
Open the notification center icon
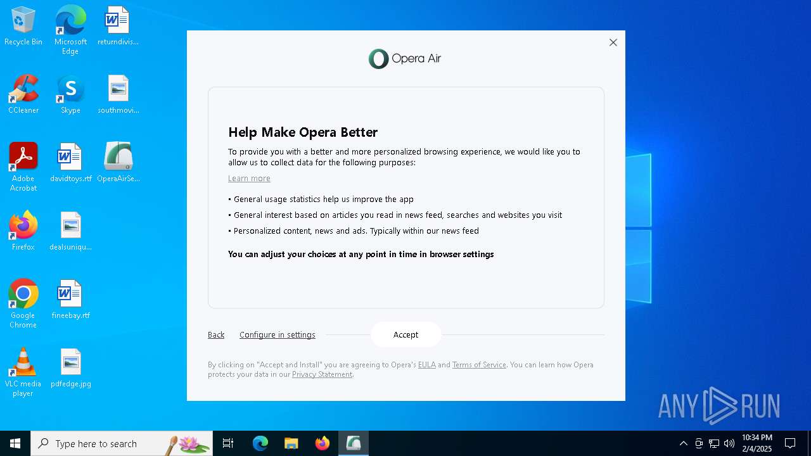[790, 443]
